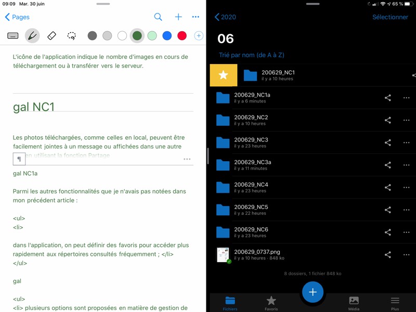Change sort order Trié par nom

click(x=251, y=55)
